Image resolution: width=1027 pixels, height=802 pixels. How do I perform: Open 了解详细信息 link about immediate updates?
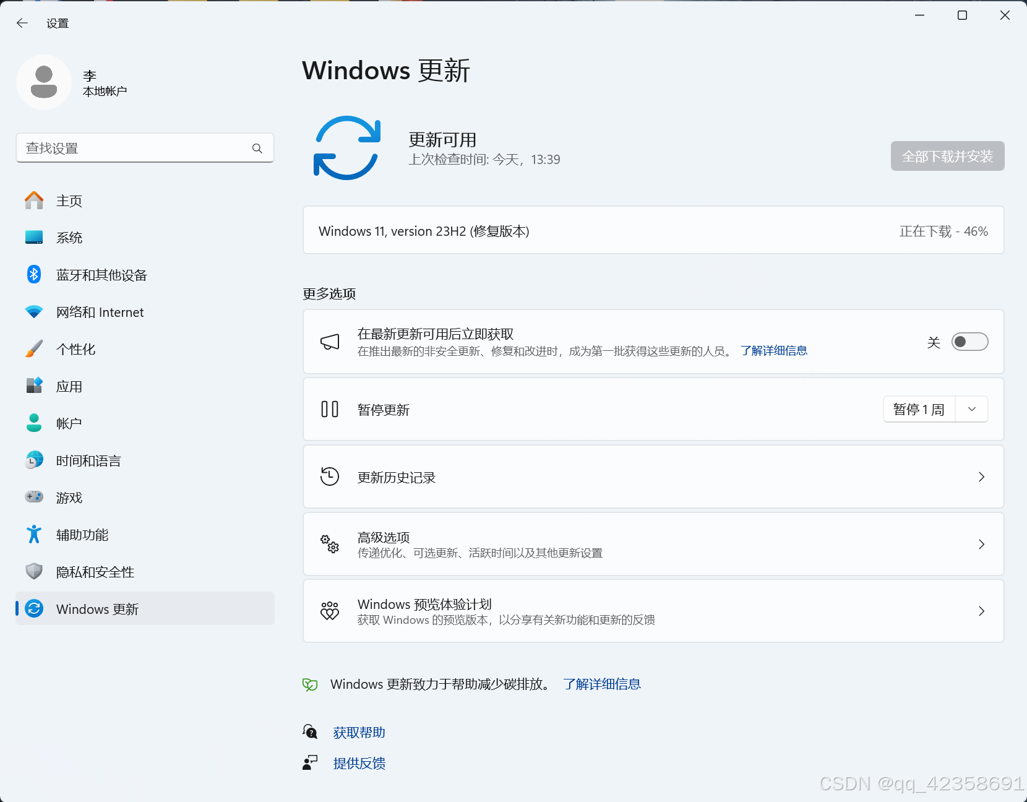pyautogui.click(x=774, y=351)
